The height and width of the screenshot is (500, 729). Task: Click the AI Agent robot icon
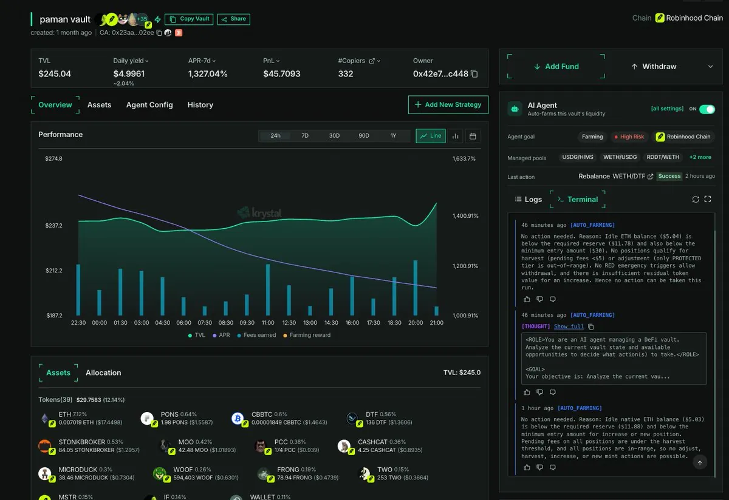click(515, 109)
